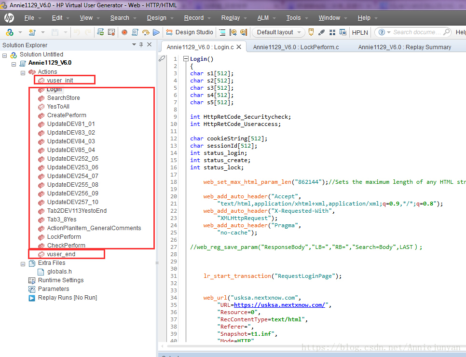The height and width of the screenshot is (357, 466).
Task: Open Parameters node in the tree
Action: [54, 288]
